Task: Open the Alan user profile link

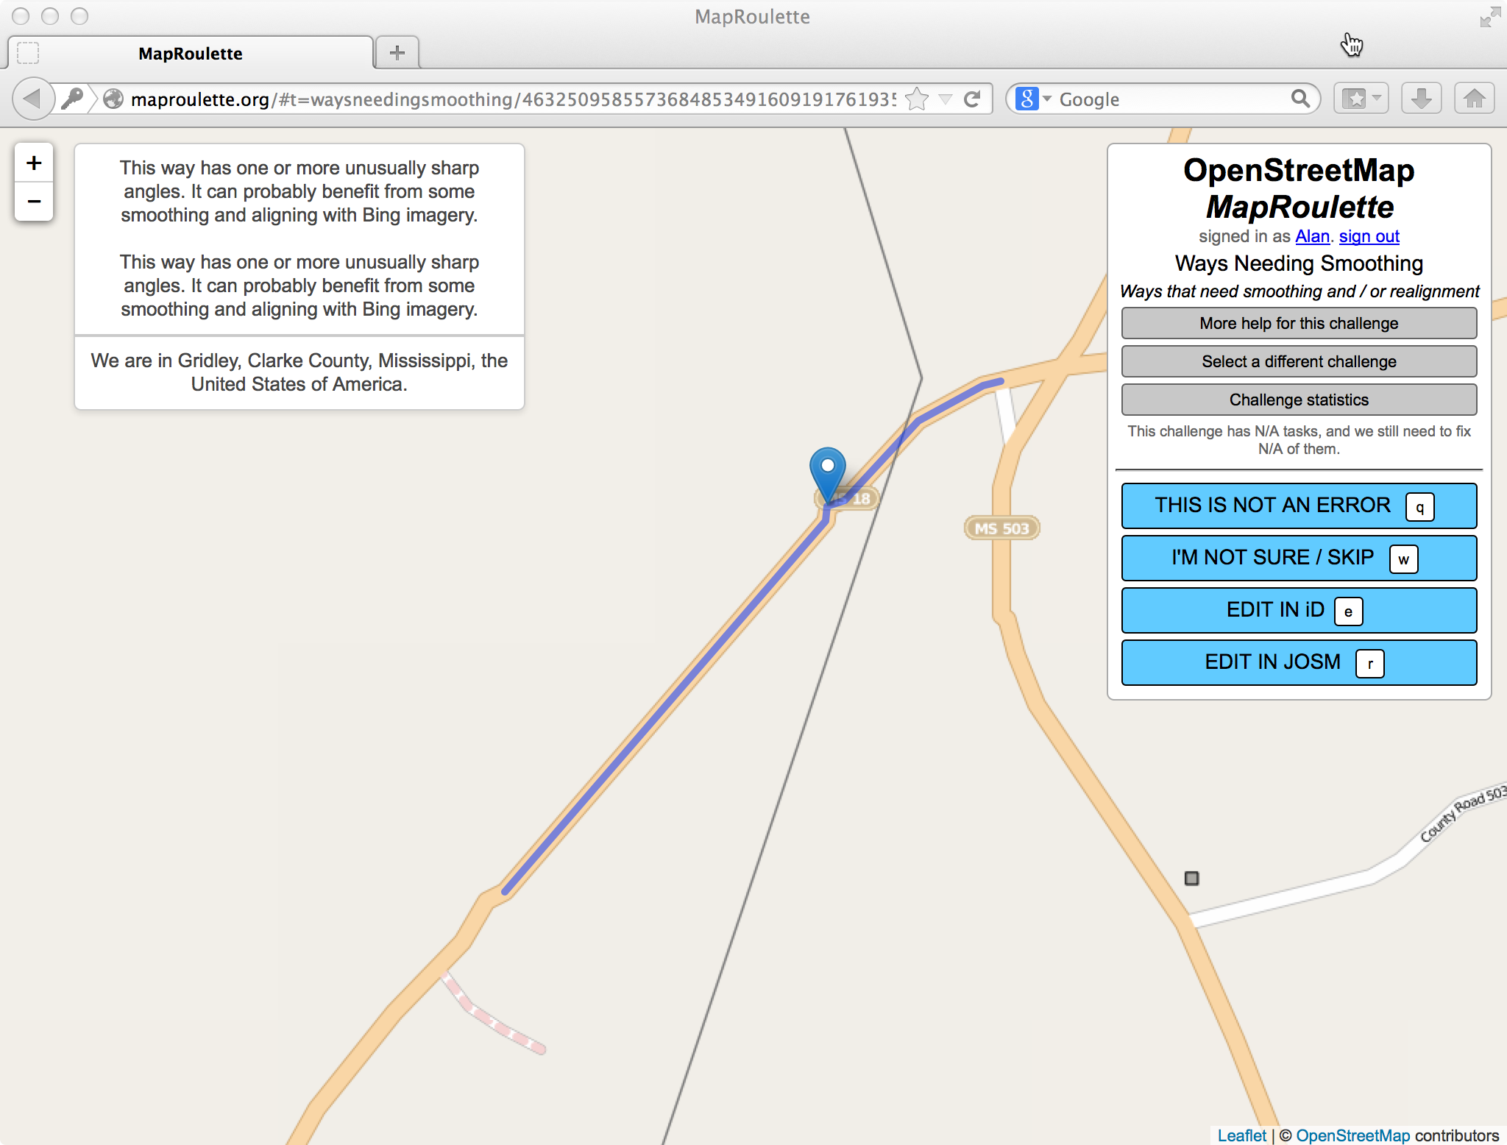Action: tap(1312, 236)
